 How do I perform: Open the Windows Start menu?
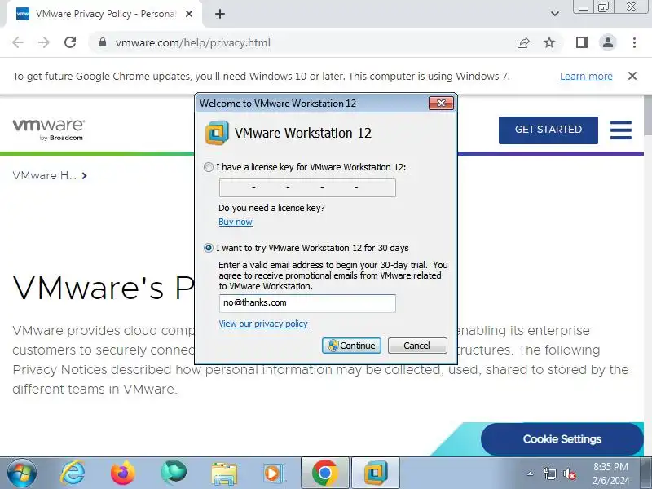(x=21, y=474)
